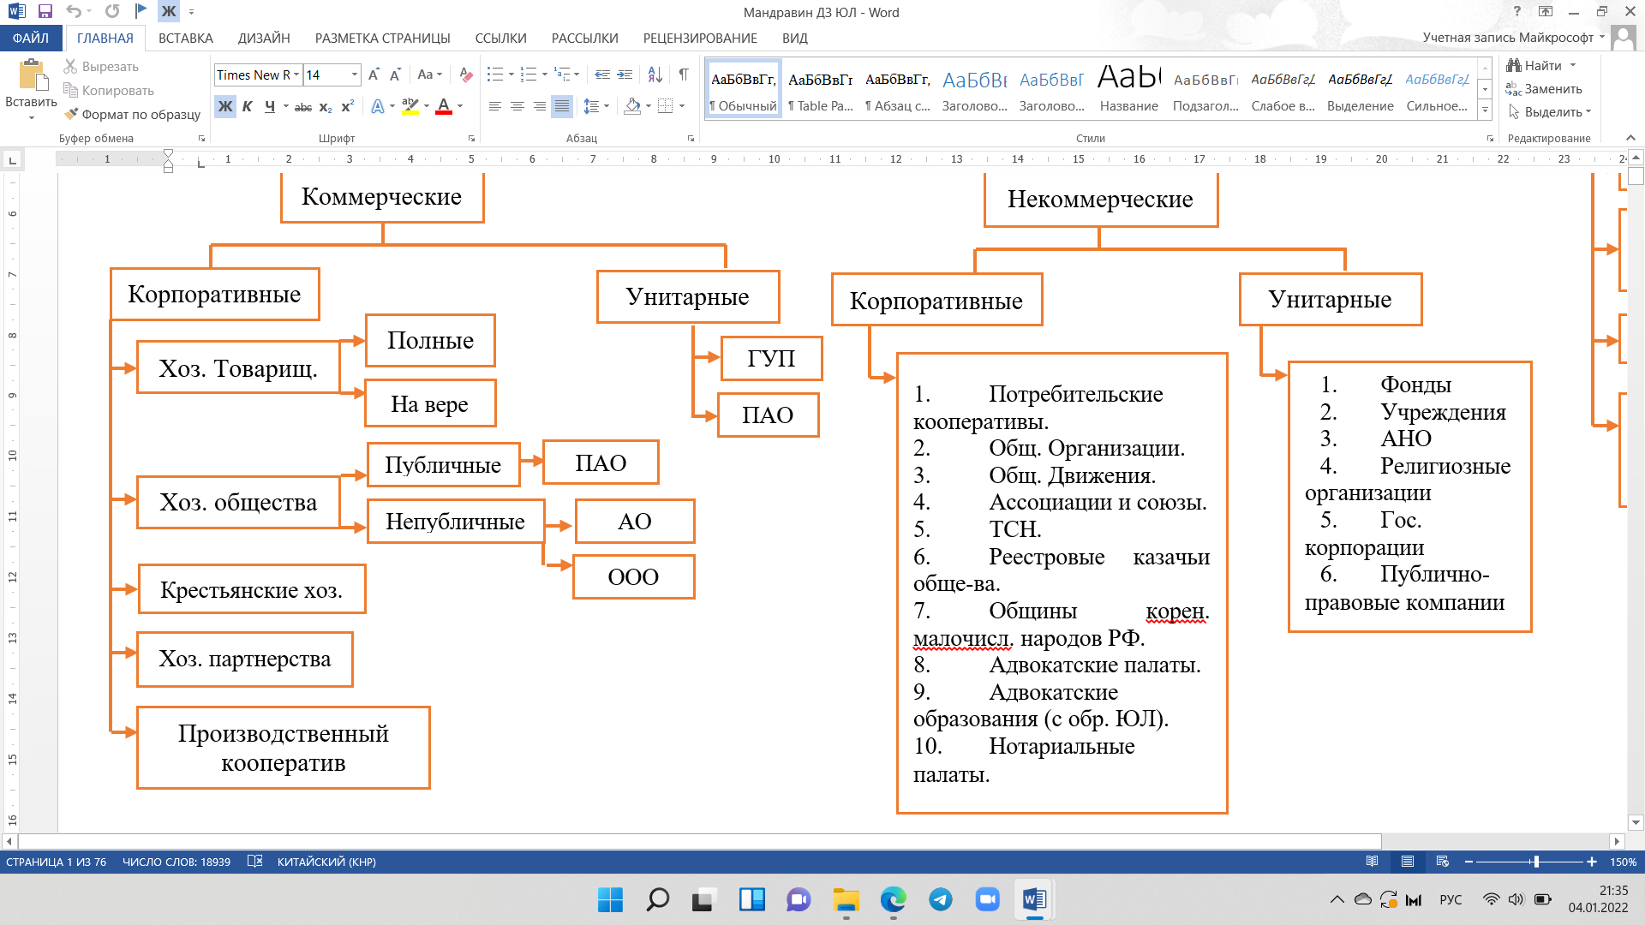1645x925 pixels.
Task: Switch to Web Layout view in status bar
Action: coord(1443,862)
